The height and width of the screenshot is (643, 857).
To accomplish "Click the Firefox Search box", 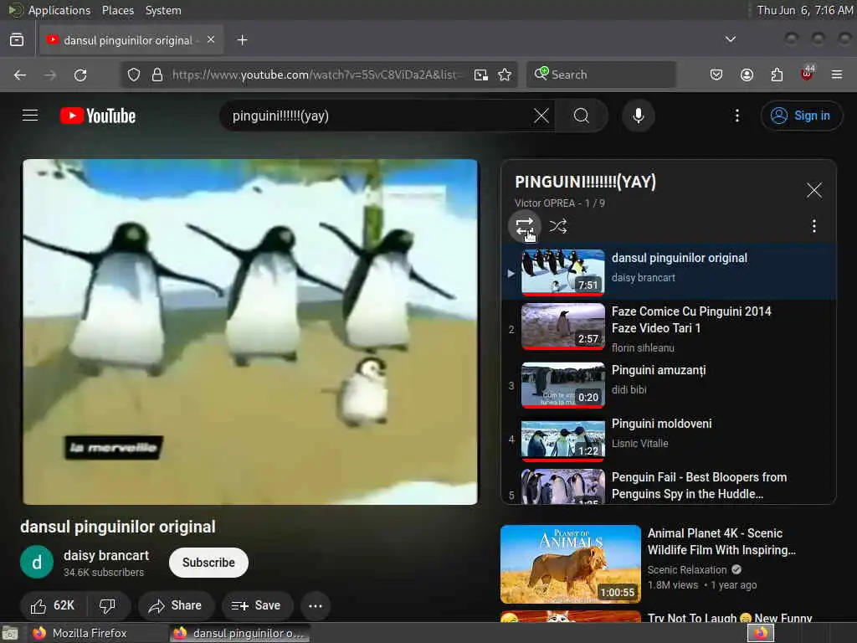I will click(601, 75).
